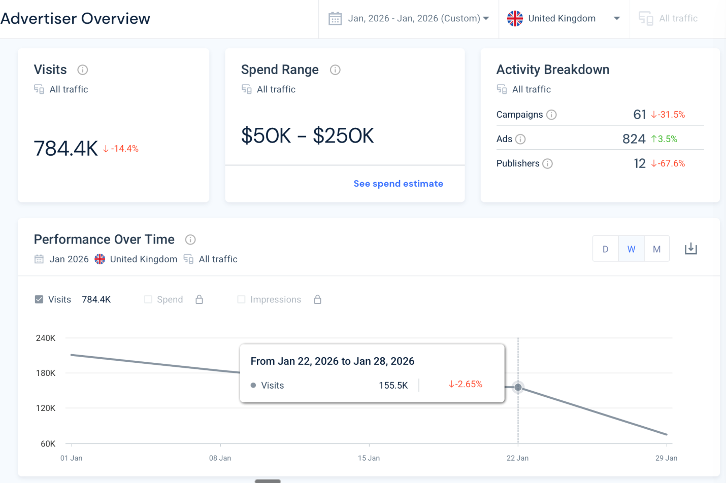Screen dimensions: 726x483
Task: Click the lock icon next to Impressions
Action: pos(317,299)
